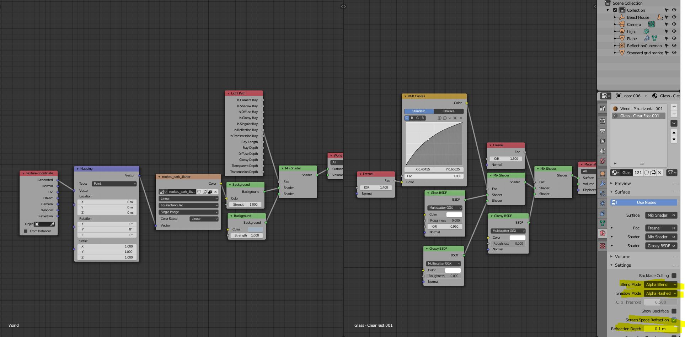Open Glass BSDF Multiscatter GGX distribution dropdown
The height and width of the screenshot is (337, 685).
(445, 208)
